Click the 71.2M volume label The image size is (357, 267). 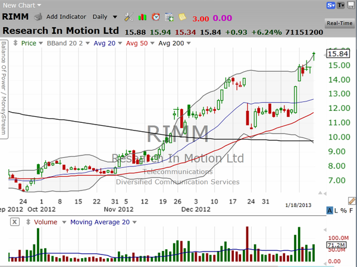(x=337, y=245)
